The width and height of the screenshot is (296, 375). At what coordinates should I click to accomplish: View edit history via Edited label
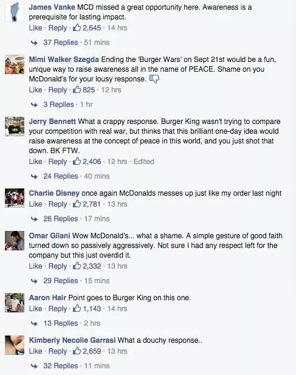143,162
